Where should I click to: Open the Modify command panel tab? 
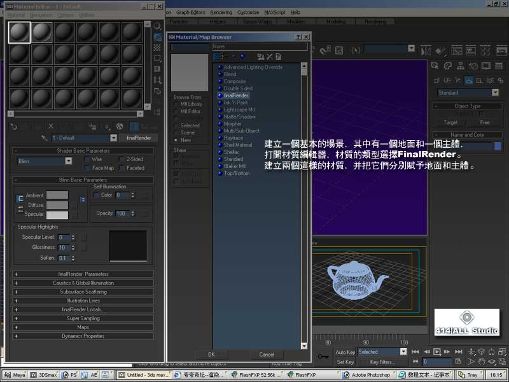[448, 66]
